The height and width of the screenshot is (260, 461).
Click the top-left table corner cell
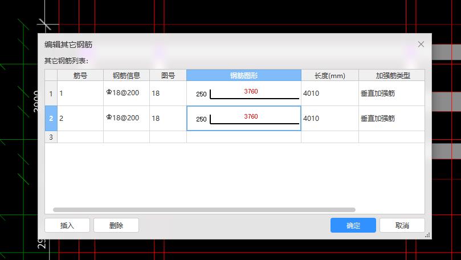pyautogui.click(x=51, y=75)
